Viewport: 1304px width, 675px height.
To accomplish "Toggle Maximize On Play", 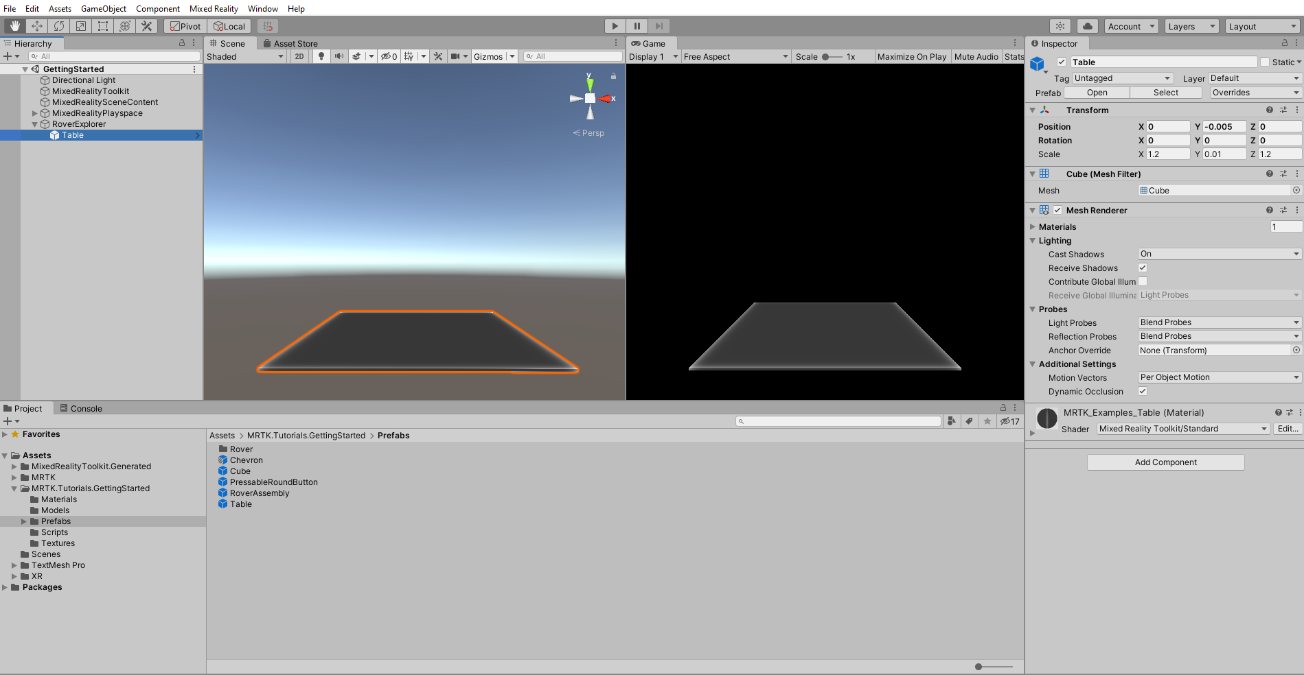I will click(x=911, y=56).
